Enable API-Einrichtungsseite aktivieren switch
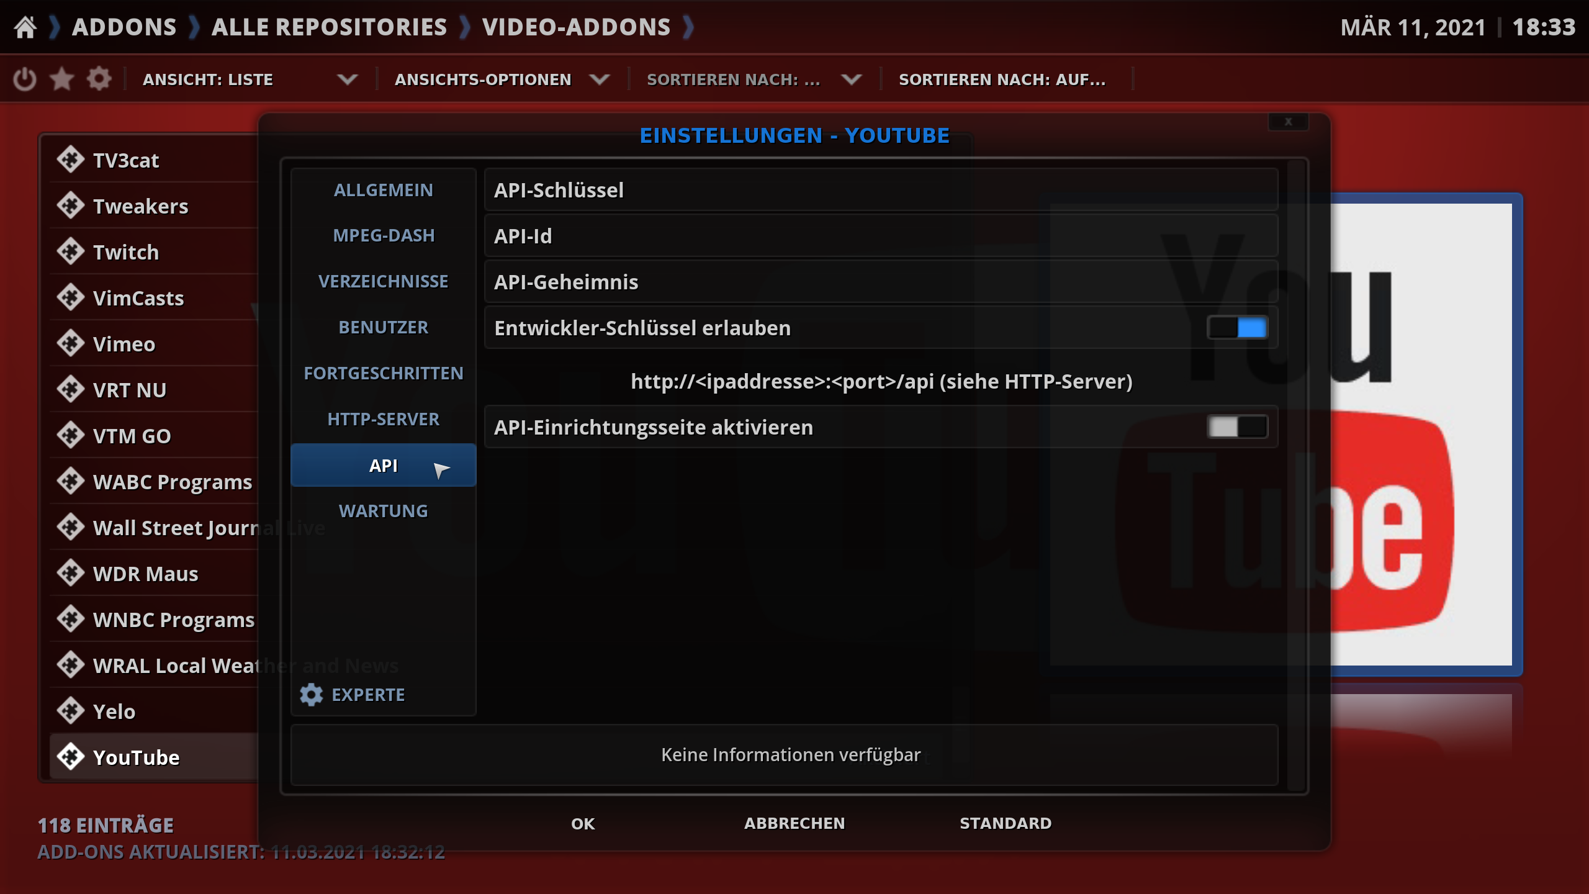Image resolution: width=1589 pixels, height=894 pixels. point(1237,427)
